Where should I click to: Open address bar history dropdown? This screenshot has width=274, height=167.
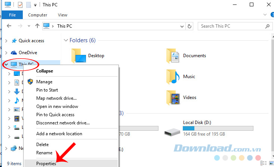[x=182, y=27]
